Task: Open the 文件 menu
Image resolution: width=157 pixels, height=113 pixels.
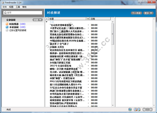Action: [x=4, y=7]
